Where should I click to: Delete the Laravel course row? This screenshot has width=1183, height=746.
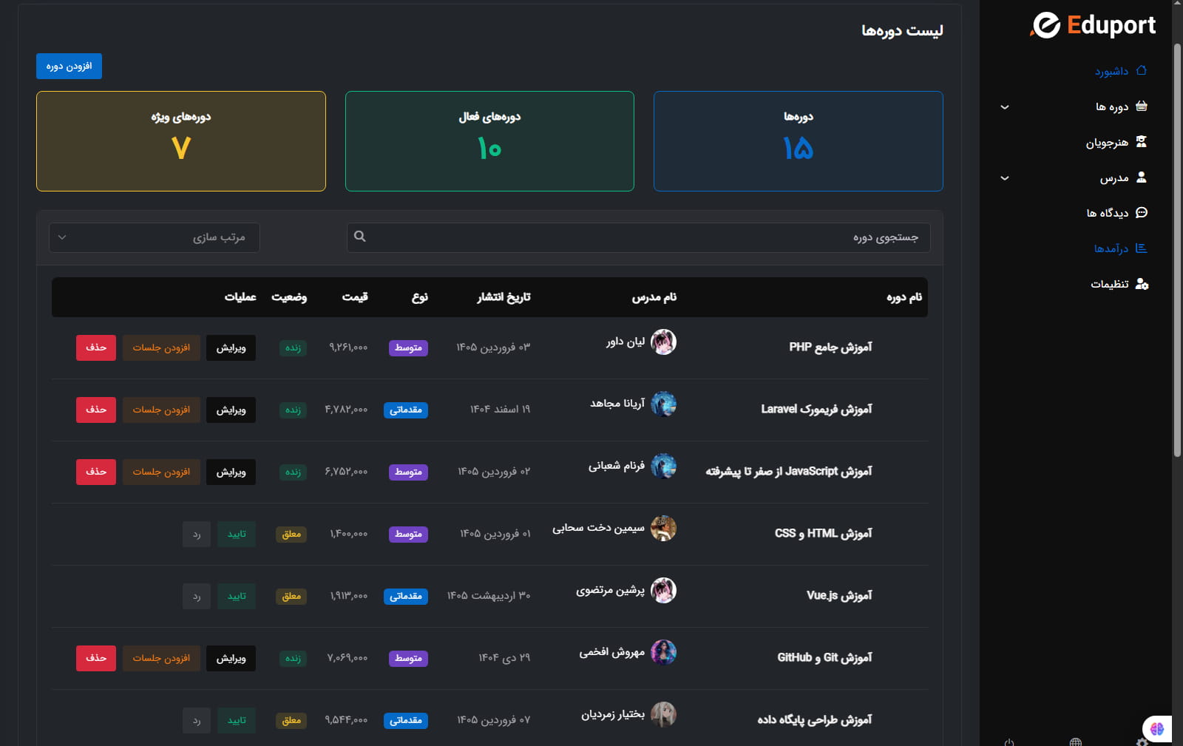click(96, 410)
